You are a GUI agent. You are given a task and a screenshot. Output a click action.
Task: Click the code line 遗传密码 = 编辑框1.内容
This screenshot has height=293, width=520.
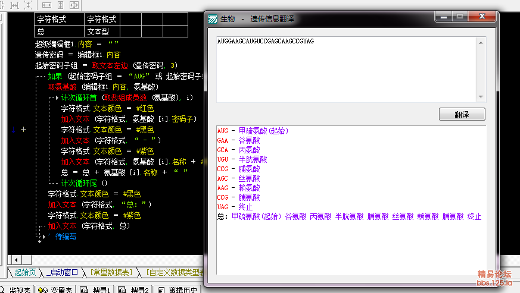click(77, 55)
